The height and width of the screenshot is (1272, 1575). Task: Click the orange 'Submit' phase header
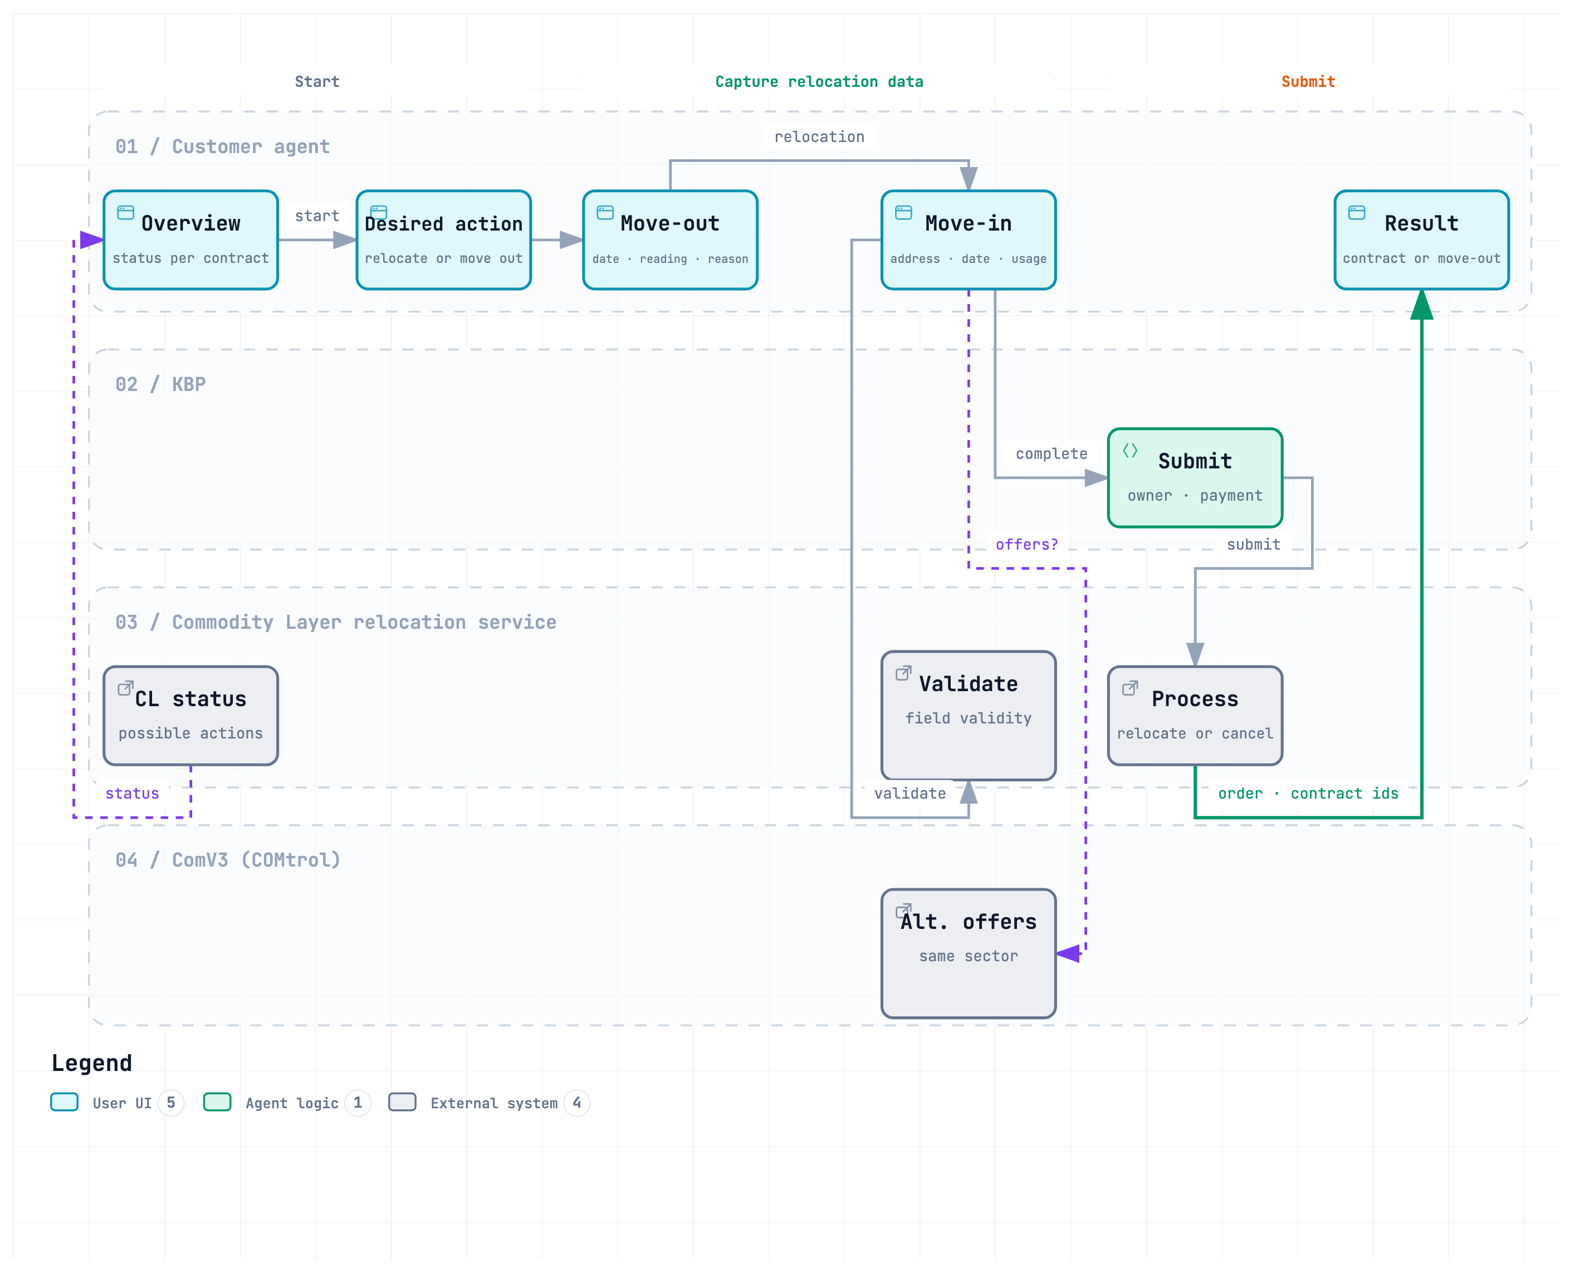coord(1308,81)
